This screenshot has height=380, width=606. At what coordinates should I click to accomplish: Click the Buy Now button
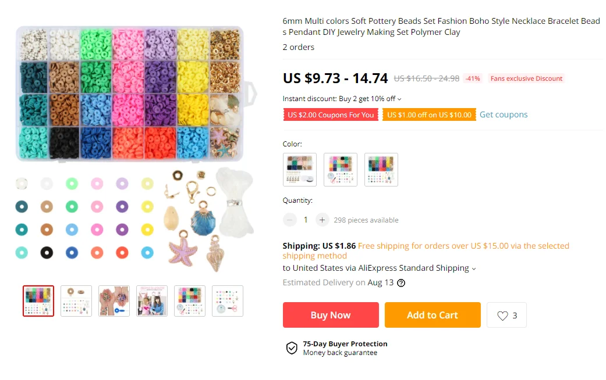(331, 315)
